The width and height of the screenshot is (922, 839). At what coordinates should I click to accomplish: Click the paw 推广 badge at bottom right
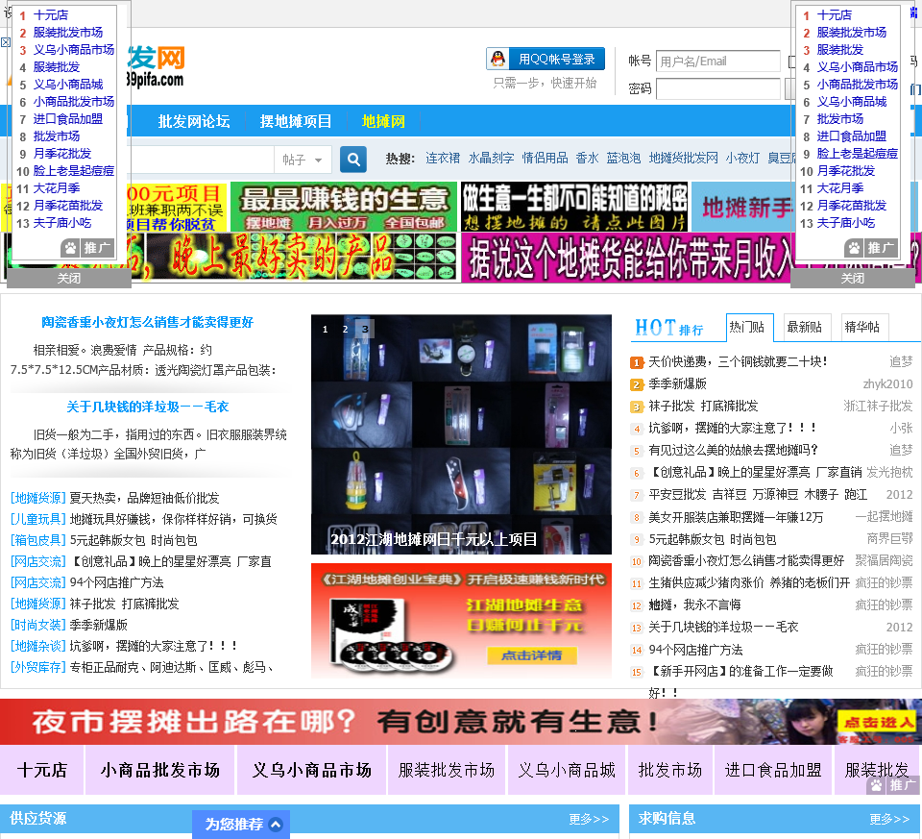pyautogui.click(x=894, y=785)
